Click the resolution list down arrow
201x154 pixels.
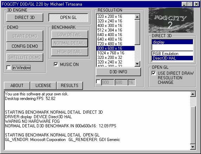coord(137,63)
